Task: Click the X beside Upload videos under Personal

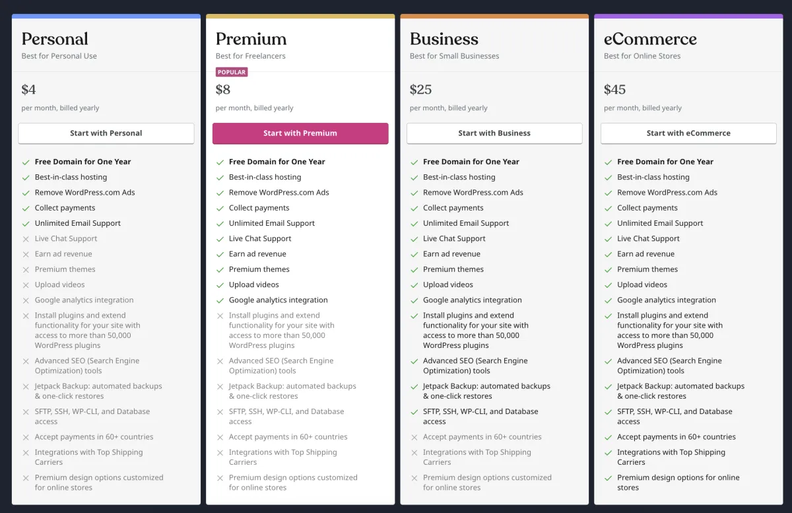Action: [x=25, y=285]
